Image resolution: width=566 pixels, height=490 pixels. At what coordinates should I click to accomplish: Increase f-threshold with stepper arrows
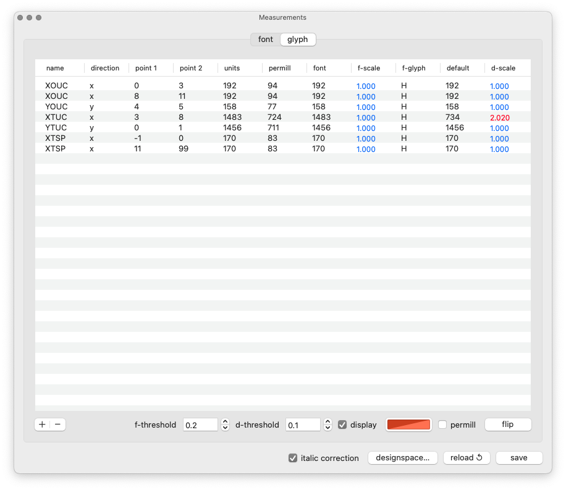pos(225,421)
